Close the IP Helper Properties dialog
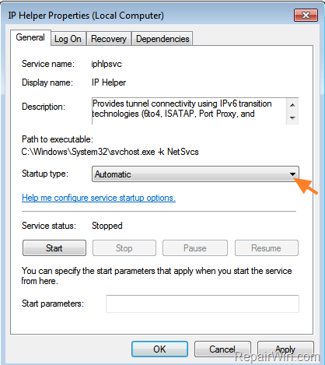The image size is (325, 365). (x=306, y=16)
